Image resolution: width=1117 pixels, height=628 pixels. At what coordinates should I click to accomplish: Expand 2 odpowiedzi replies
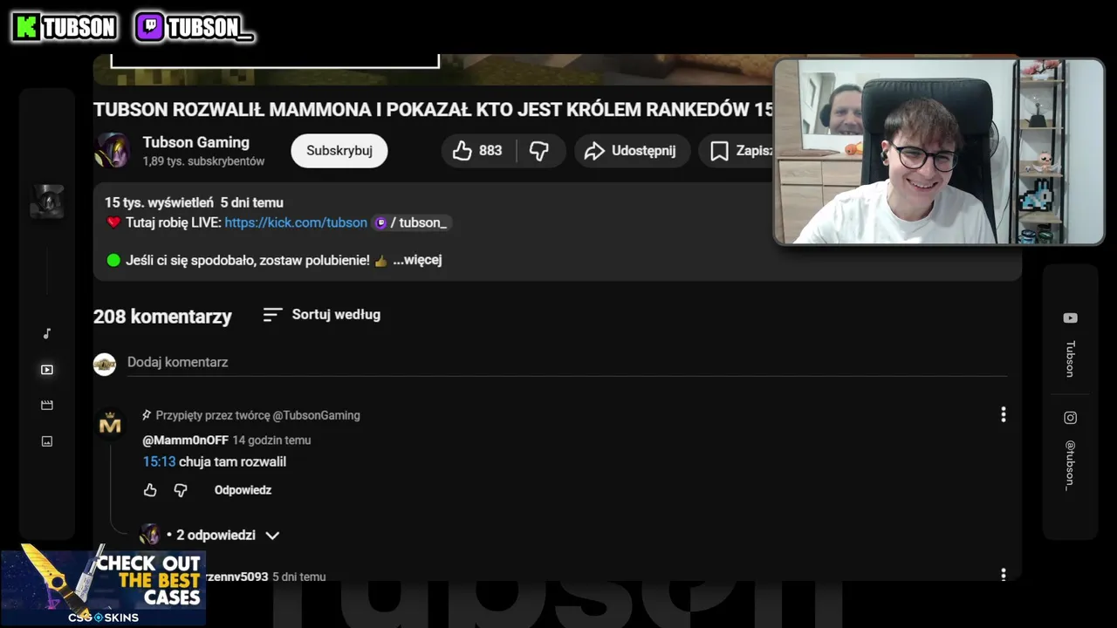pos(209,535)
